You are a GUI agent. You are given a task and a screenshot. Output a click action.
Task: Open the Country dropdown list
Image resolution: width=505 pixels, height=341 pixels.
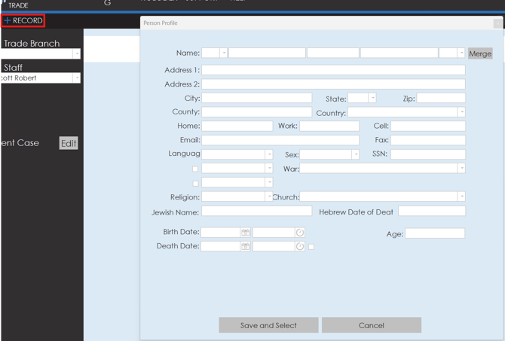coord(461,112)
